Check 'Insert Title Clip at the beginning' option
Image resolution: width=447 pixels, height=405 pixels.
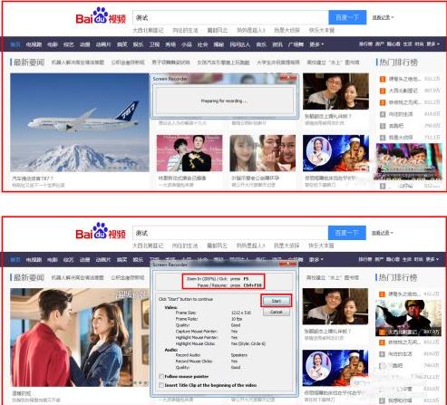[x=161, y=385]
